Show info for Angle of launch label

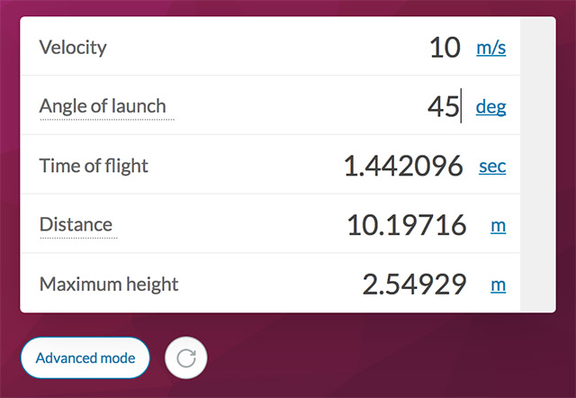click(103, 106)
